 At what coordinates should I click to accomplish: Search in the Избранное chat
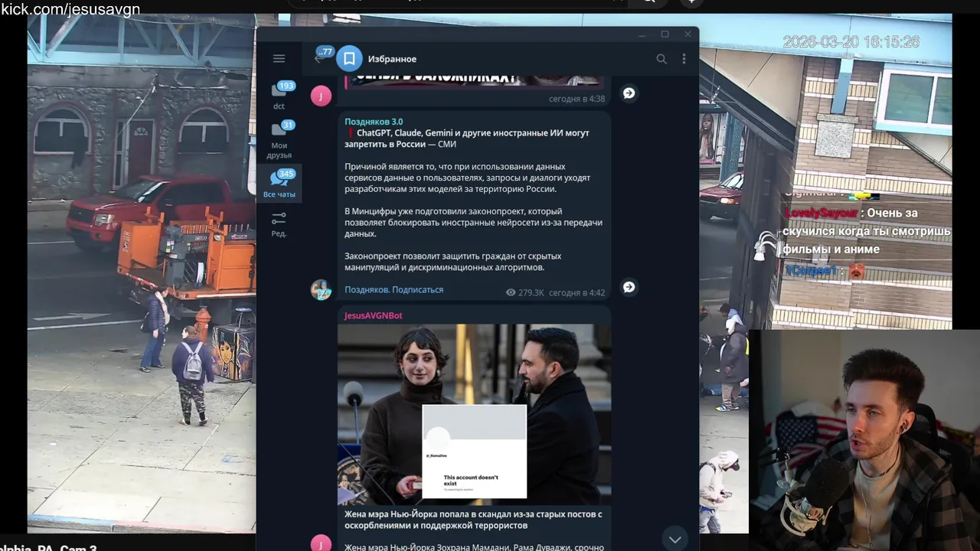[x=661, y=59]
